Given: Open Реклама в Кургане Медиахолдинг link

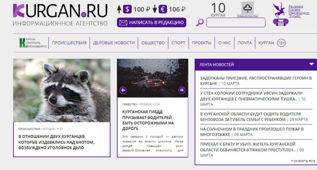Looking at the screenshot, I should 299,11.
